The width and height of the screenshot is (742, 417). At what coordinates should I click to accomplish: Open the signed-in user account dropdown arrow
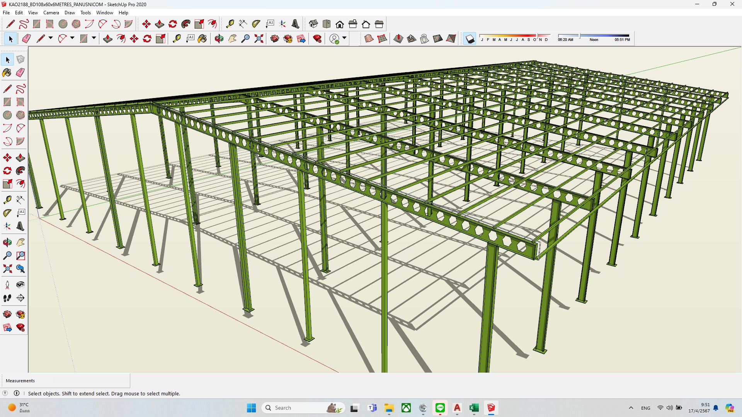click(344, 38)
